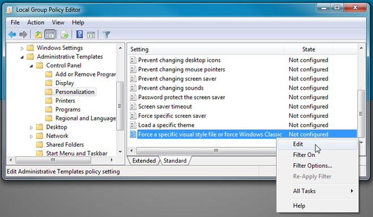Viewport: 373px width, 217px height.
Task: Click the Export List toolbar icon
Action: coord(64,35)
